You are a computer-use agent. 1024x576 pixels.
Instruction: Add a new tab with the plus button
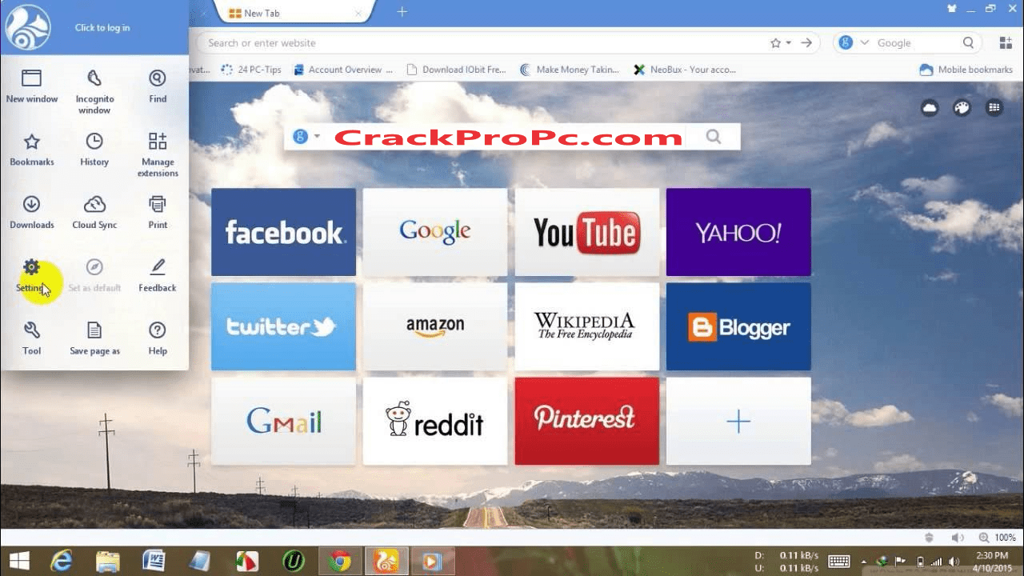click(x=402, y=12)
